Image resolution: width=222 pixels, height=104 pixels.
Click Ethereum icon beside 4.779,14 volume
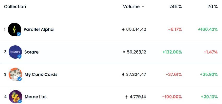tap(126, 97)
